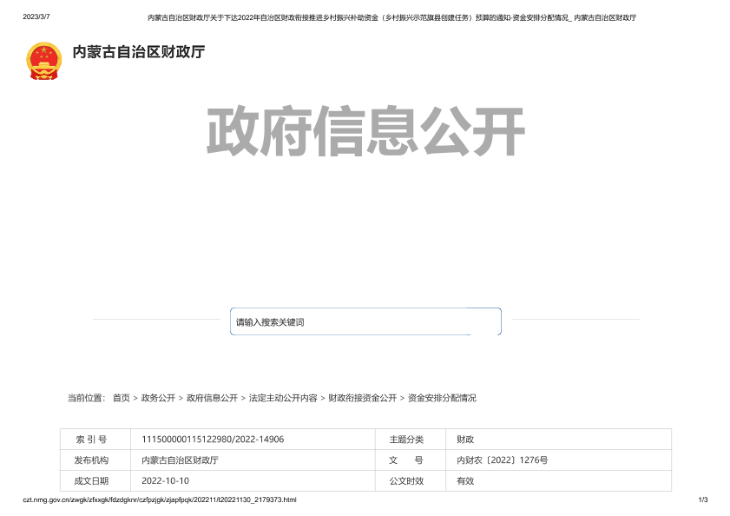Click the date 2022-10-10 cell

click(x=165, y=481)
